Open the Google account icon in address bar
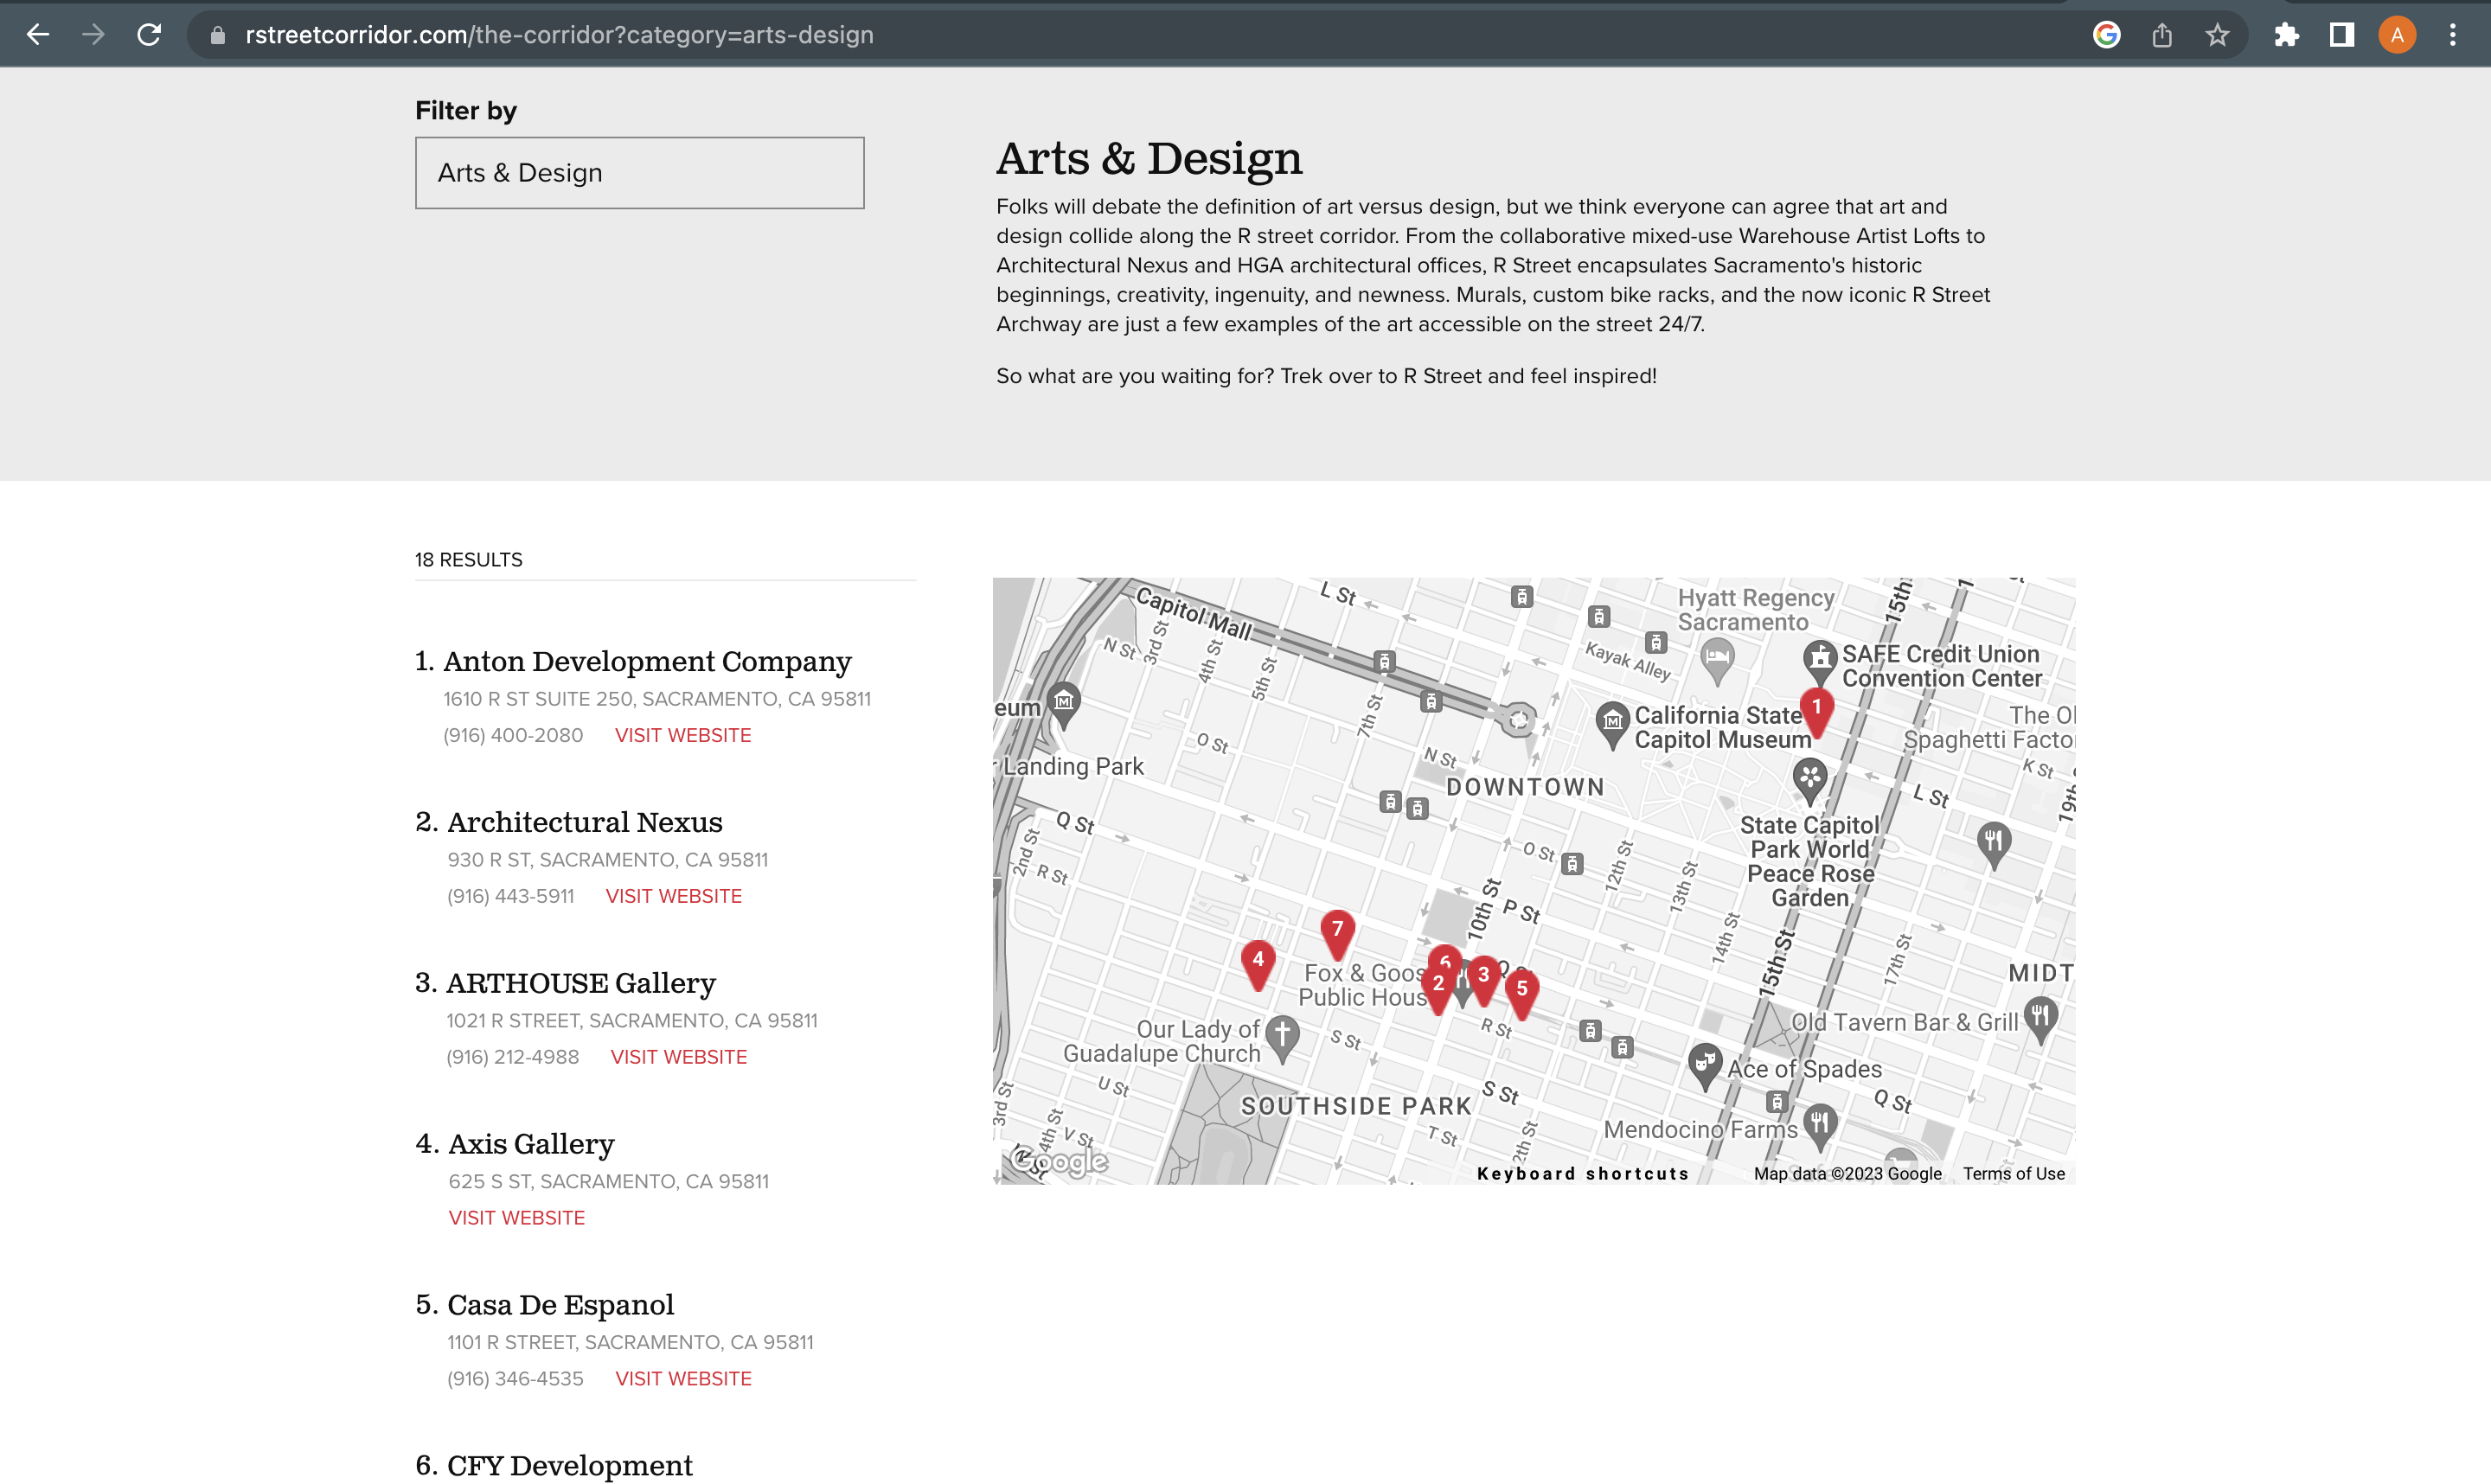Viewport: 2491px width, 1484px height. point(2107,35)
